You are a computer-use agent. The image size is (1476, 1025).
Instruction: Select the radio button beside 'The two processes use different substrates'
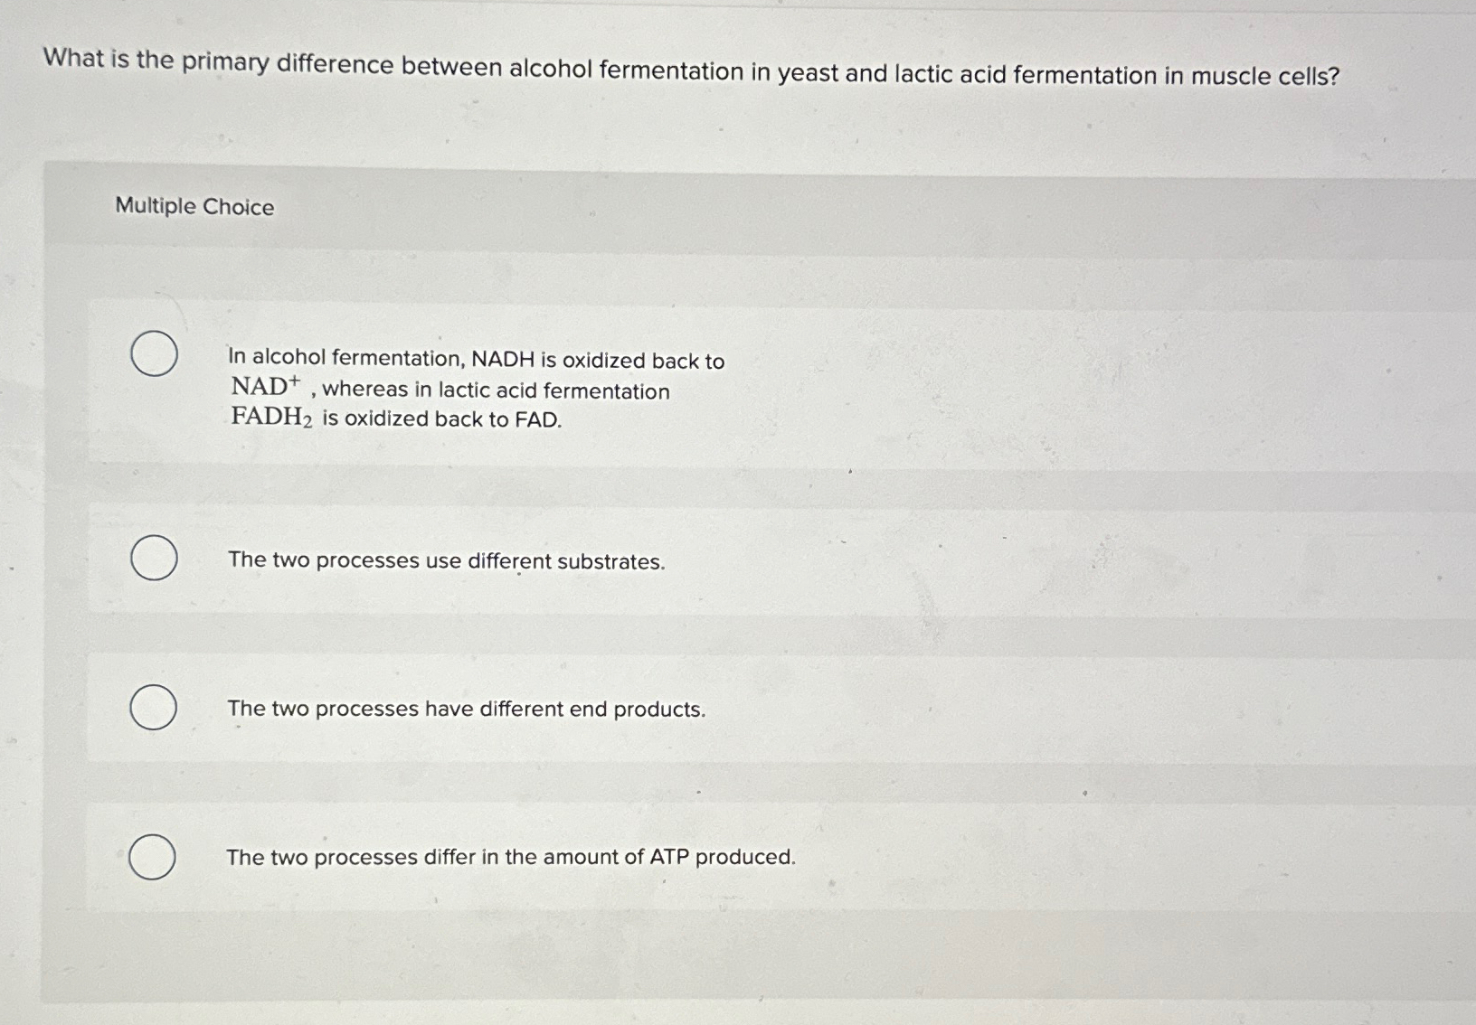pyautogui.click(x=155, y=560)
